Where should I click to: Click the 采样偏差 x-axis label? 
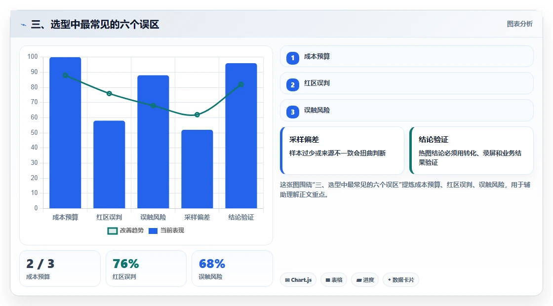[197, 218]
